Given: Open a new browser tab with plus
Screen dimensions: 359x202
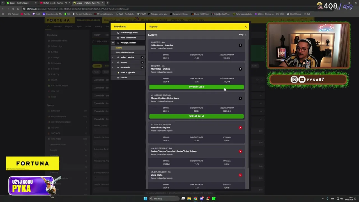Looking at the screenshot, I should [108, 3].
